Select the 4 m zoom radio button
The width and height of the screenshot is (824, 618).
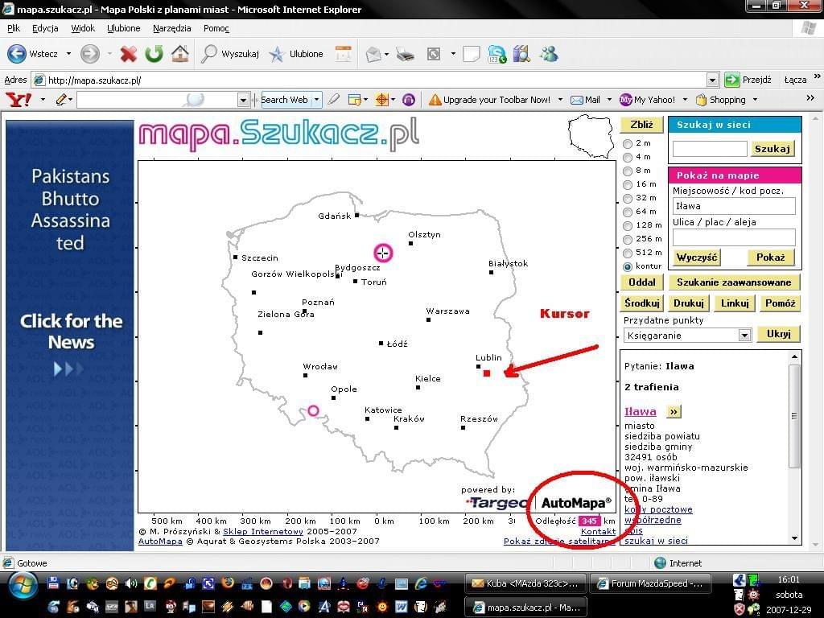pos(628,157)
